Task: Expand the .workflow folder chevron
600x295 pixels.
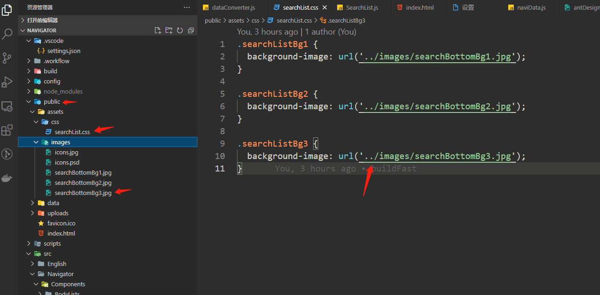Action: (x=29, y=61)
